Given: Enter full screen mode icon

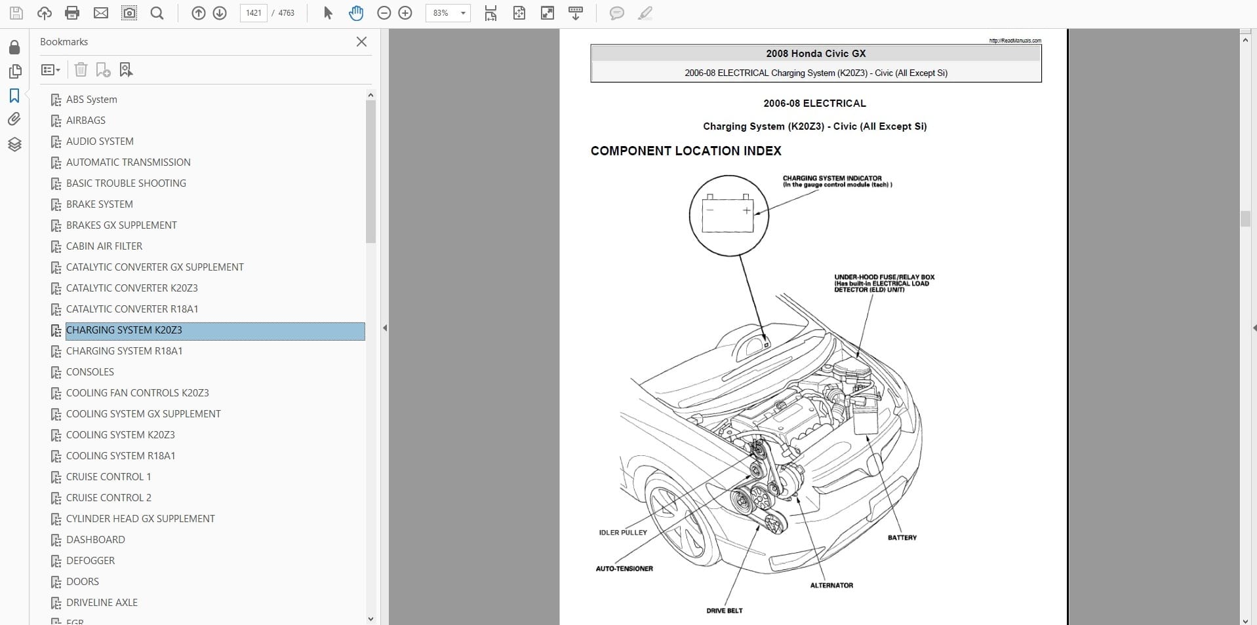Looking at the screenshot, I should pos(548,13).
